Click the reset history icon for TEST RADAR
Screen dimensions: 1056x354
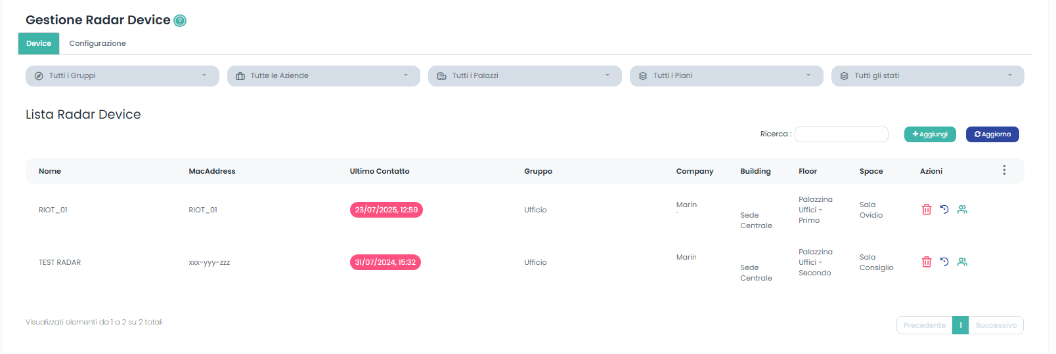pos(944,262)
